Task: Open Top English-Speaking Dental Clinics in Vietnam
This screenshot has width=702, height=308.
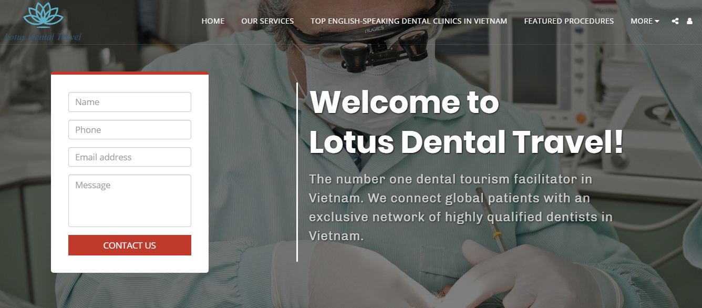Action: 409,21
